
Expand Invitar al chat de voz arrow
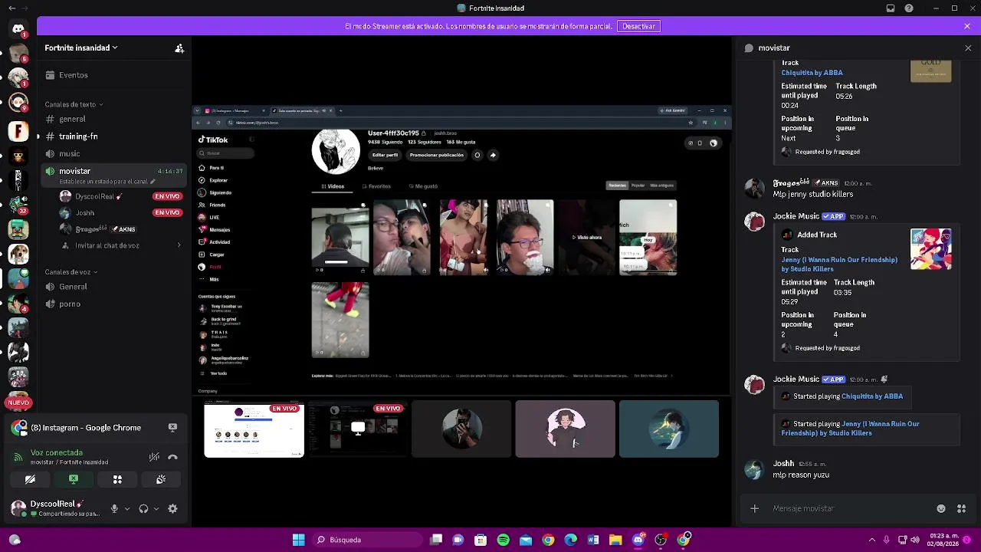point(179,246)
